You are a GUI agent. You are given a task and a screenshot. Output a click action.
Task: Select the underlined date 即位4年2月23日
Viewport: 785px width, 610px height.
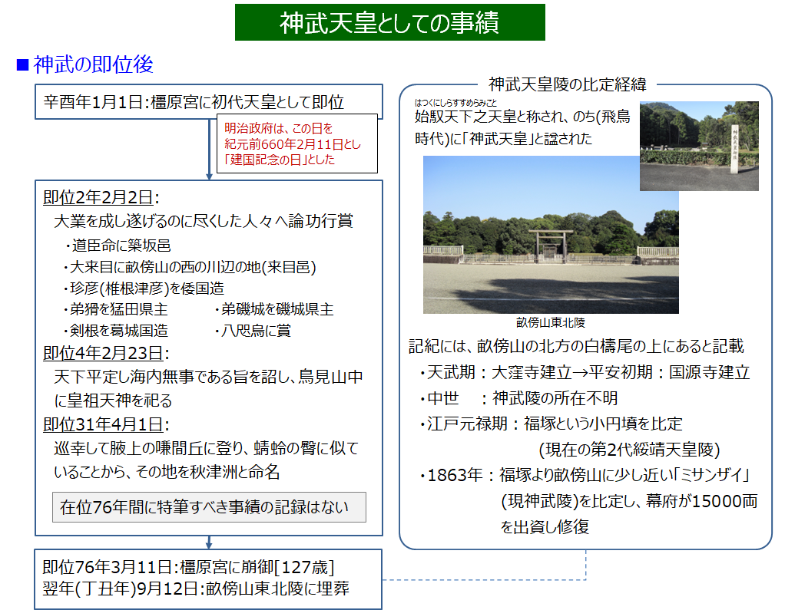pyautogui.click(x=103, y=353)
